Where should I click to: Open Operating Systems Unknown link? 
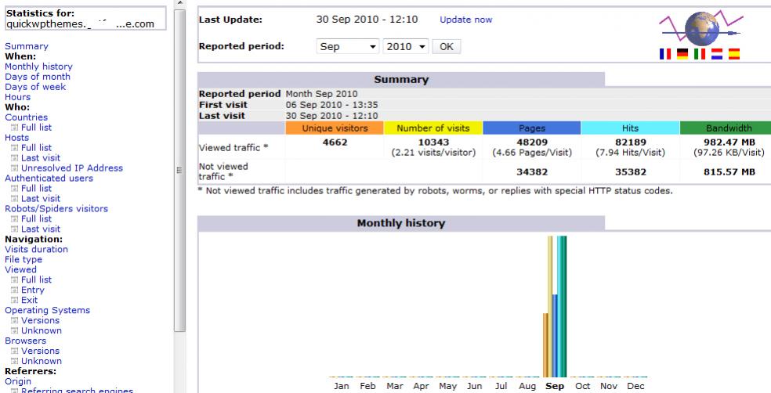[42, 330]
